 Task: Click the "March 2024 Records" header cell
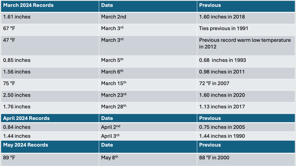(x=28, y=5)
